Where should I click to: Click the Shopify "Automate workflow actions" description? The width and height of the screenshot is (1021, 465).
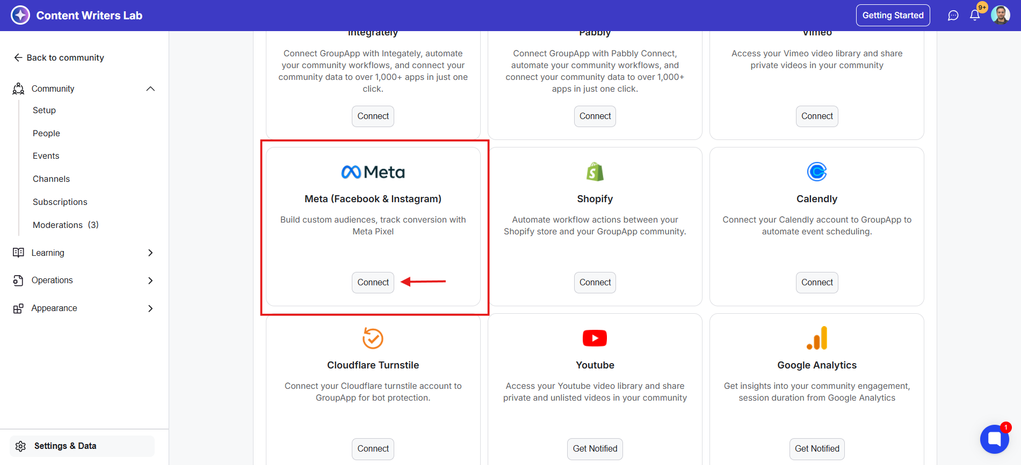595,226
